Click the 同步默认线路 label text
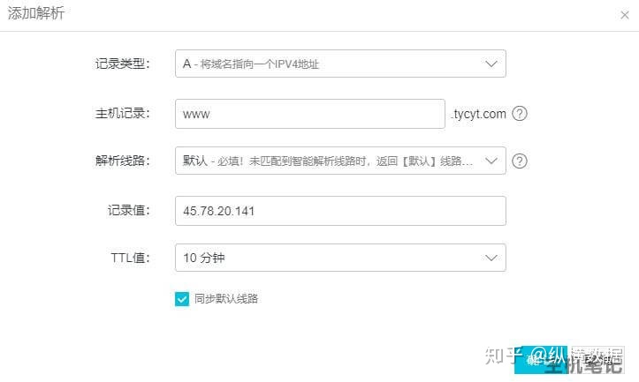Viewport: 639px width, 382px height. click(x=226, y=299)
